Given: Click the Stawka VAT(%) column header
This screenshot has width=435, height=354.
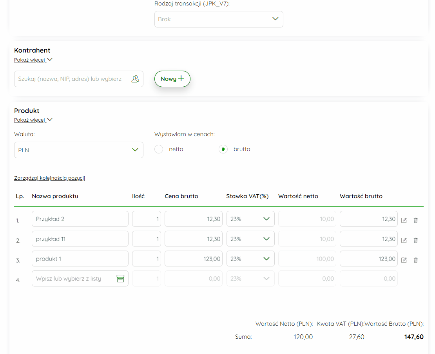Looking at the screenshot, I should click(x=247, y=196).
